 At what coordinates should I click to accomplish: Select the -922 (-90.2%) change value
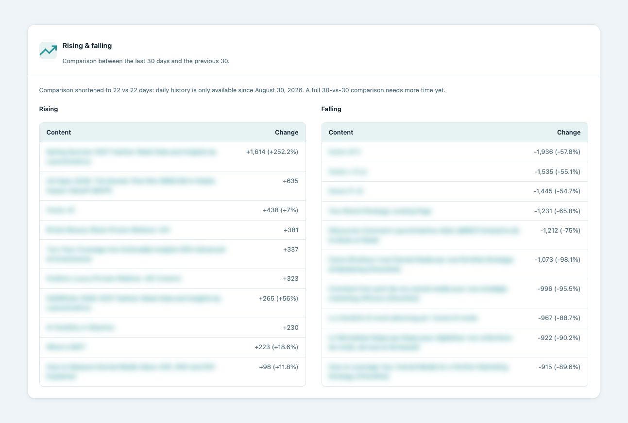[560, 338]
